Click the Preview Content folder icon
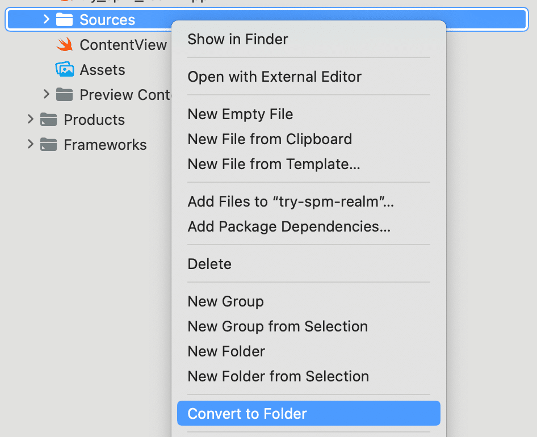537x437 pixels. [x=64, y=94]
